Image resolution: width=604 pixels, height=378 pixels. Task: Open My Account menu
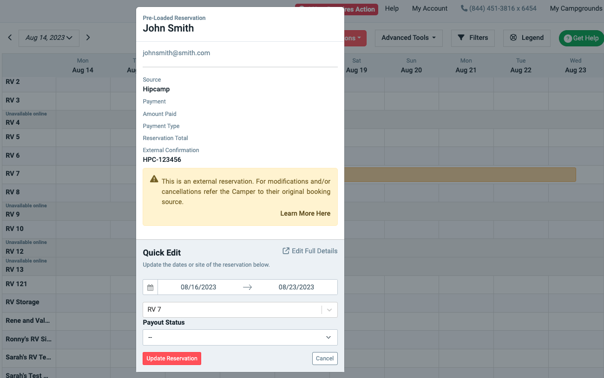pyautogui.click(x=430, y=8)
